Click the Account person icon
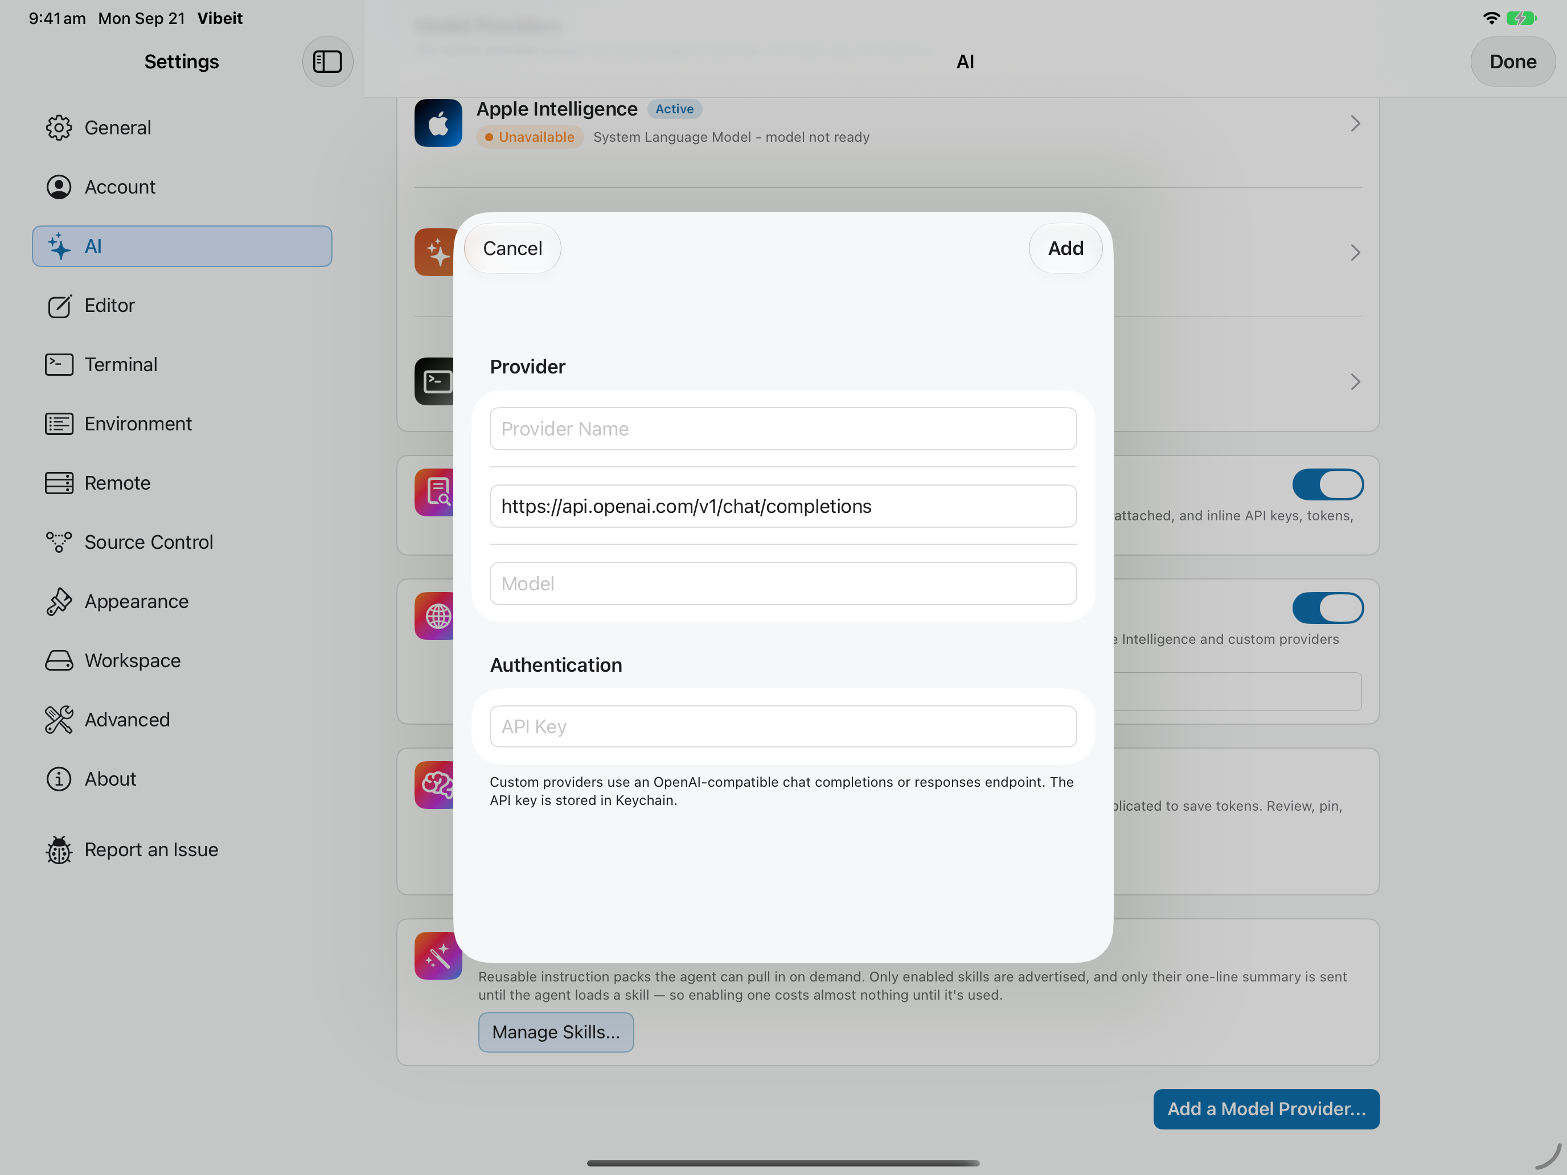The image size is (1567, 1175). tap(59, 187)
